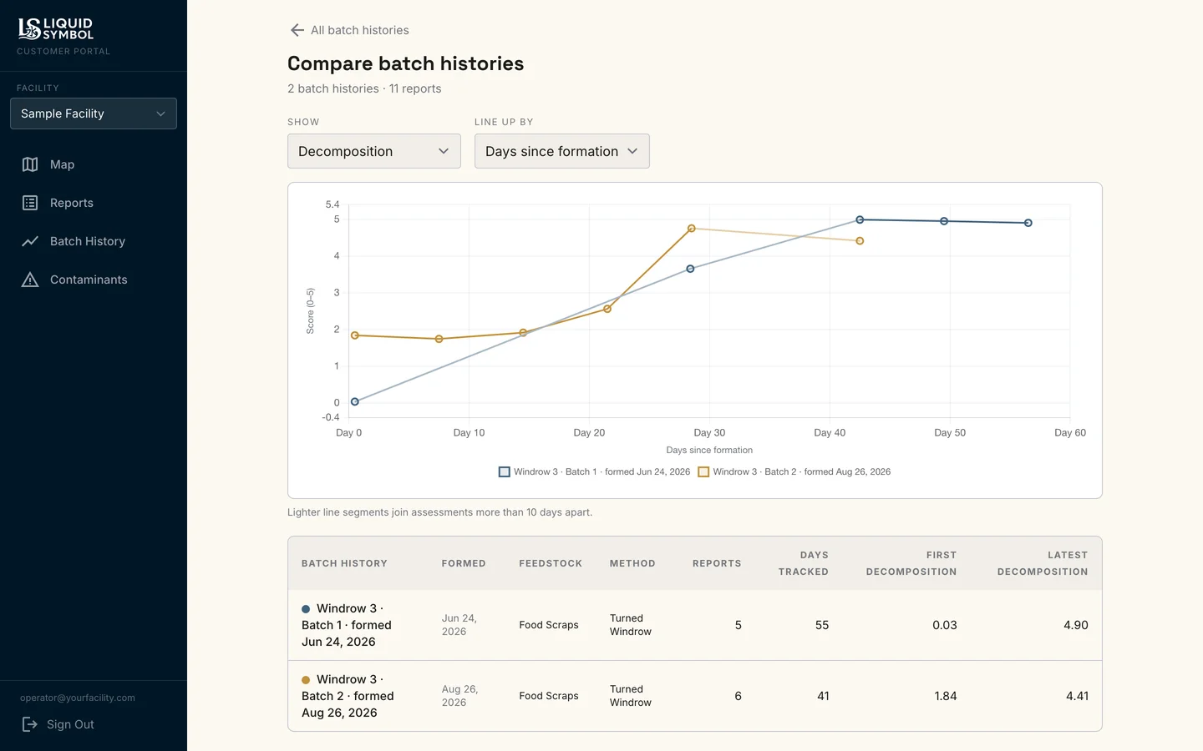Screen dimensions: 1203x751
Task: Click the back arrow icon
Action: pos(297,30)
